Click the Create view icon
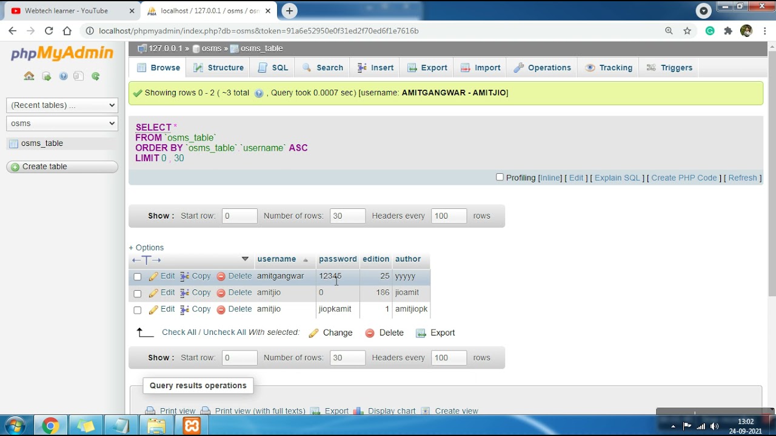 (425, 411)
